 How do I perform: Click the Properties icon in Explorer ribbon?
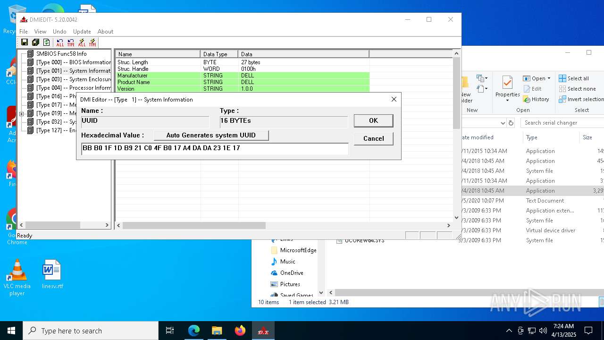507,83
